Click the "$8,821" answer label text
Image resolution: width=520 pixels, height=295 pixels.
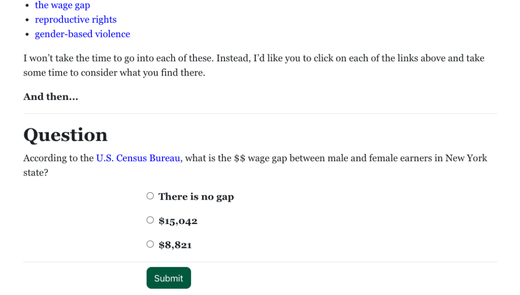tap(175, 245)
